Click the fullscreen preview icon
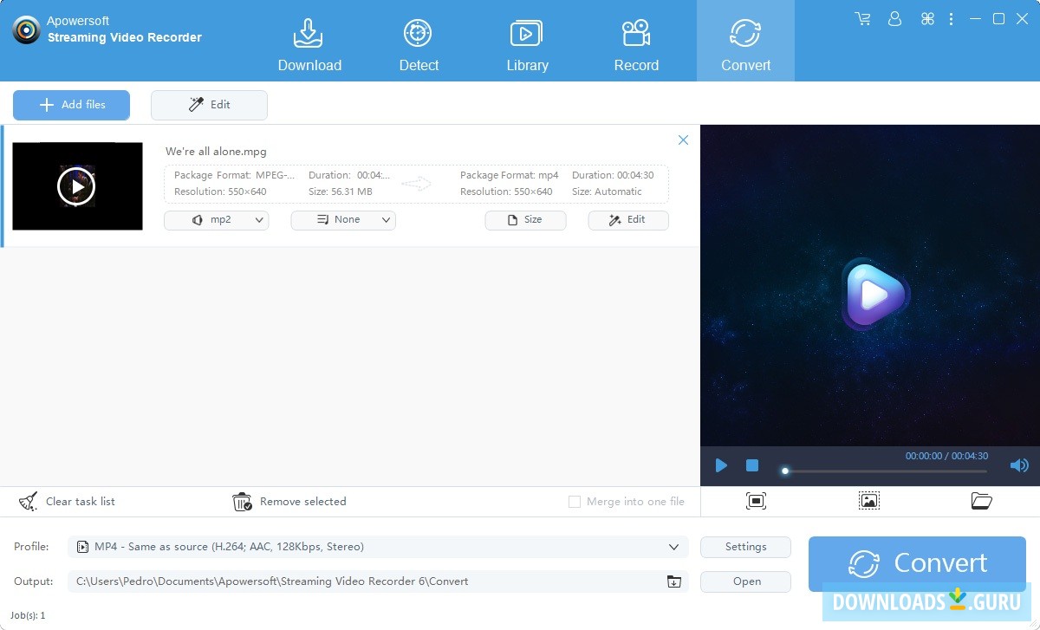1040x630 pixels. pyautogui.click(x=756, y=501)
